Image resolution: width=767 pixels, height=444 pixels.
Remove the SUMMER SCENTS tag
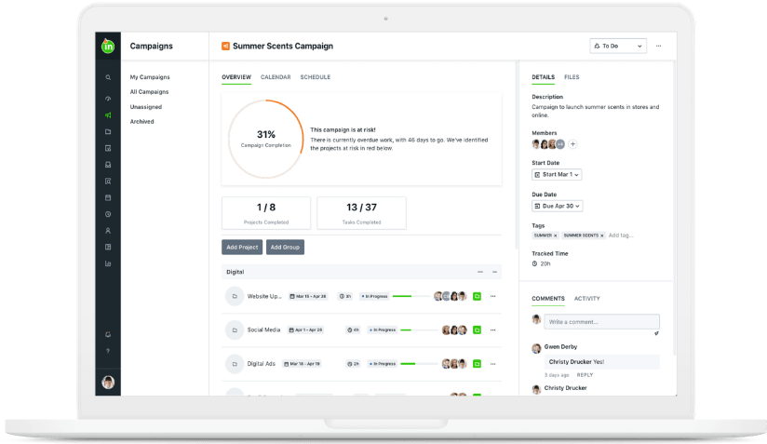tap(601, 235)
